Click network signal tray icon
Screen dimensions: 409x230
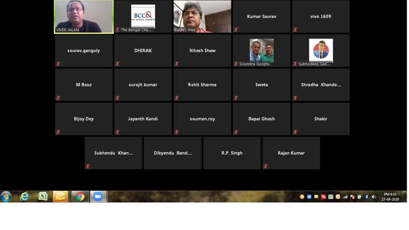click(345, 197)
